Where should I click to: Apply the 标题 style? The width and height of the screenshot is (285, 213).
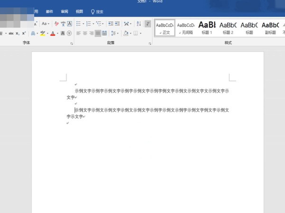[x=249, y=28]
